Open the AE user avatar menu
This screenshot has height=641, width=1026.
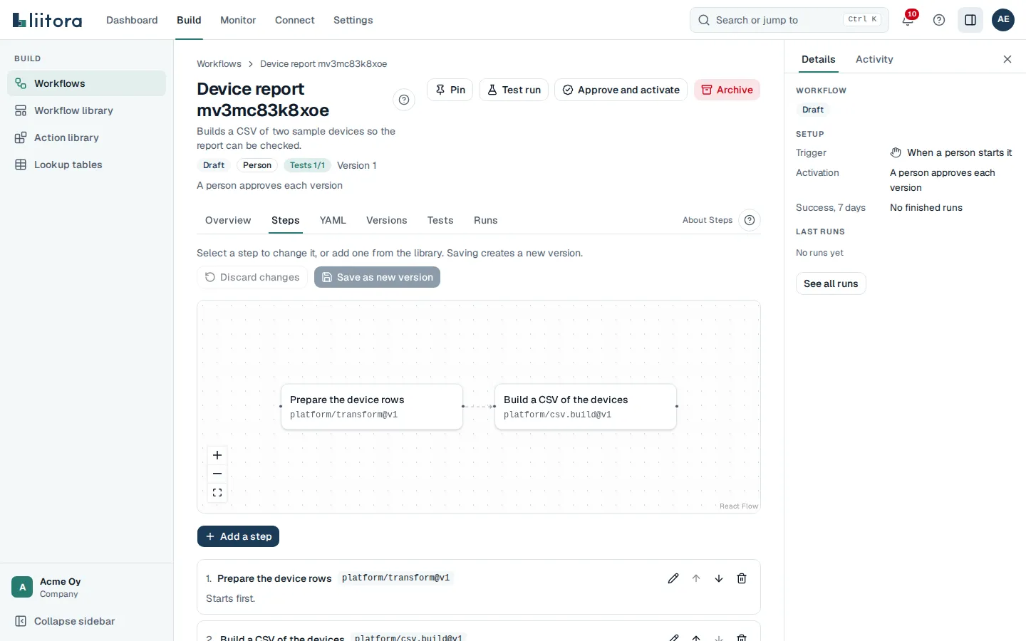pyautogui.click(x=1003, y=20)
